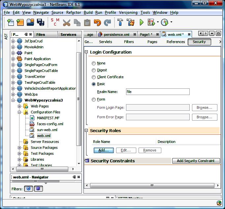Image resolution: width=225 pixels, height=209 pixels.
Task: Collapse the Configuration Files folder
Action: [x=19, y=112]
